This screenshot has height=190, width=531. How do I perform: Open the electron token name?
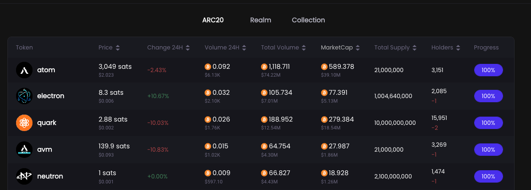(51, 96)
